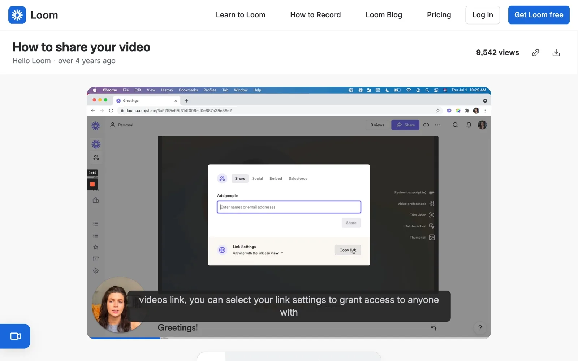
Task: Select the Social tab in dialog
Action: (257, 178)
